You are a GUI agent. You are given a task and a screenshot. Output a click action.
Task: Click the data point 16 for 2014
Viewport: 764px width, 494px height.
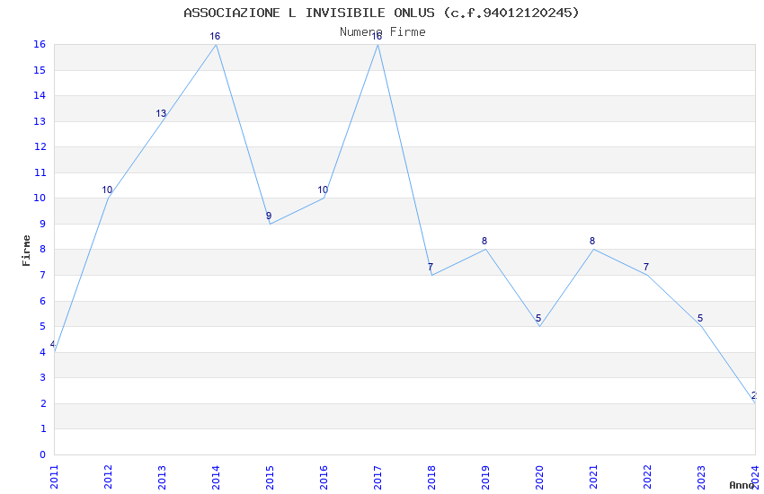coord(215,36)
